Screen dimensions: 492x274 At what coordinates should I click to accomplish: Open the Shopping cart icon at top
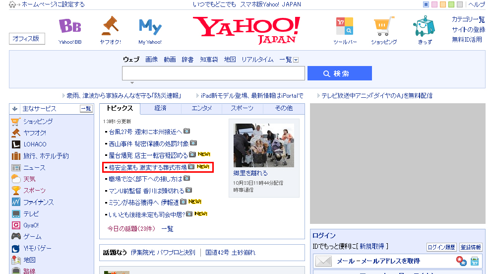384,26
